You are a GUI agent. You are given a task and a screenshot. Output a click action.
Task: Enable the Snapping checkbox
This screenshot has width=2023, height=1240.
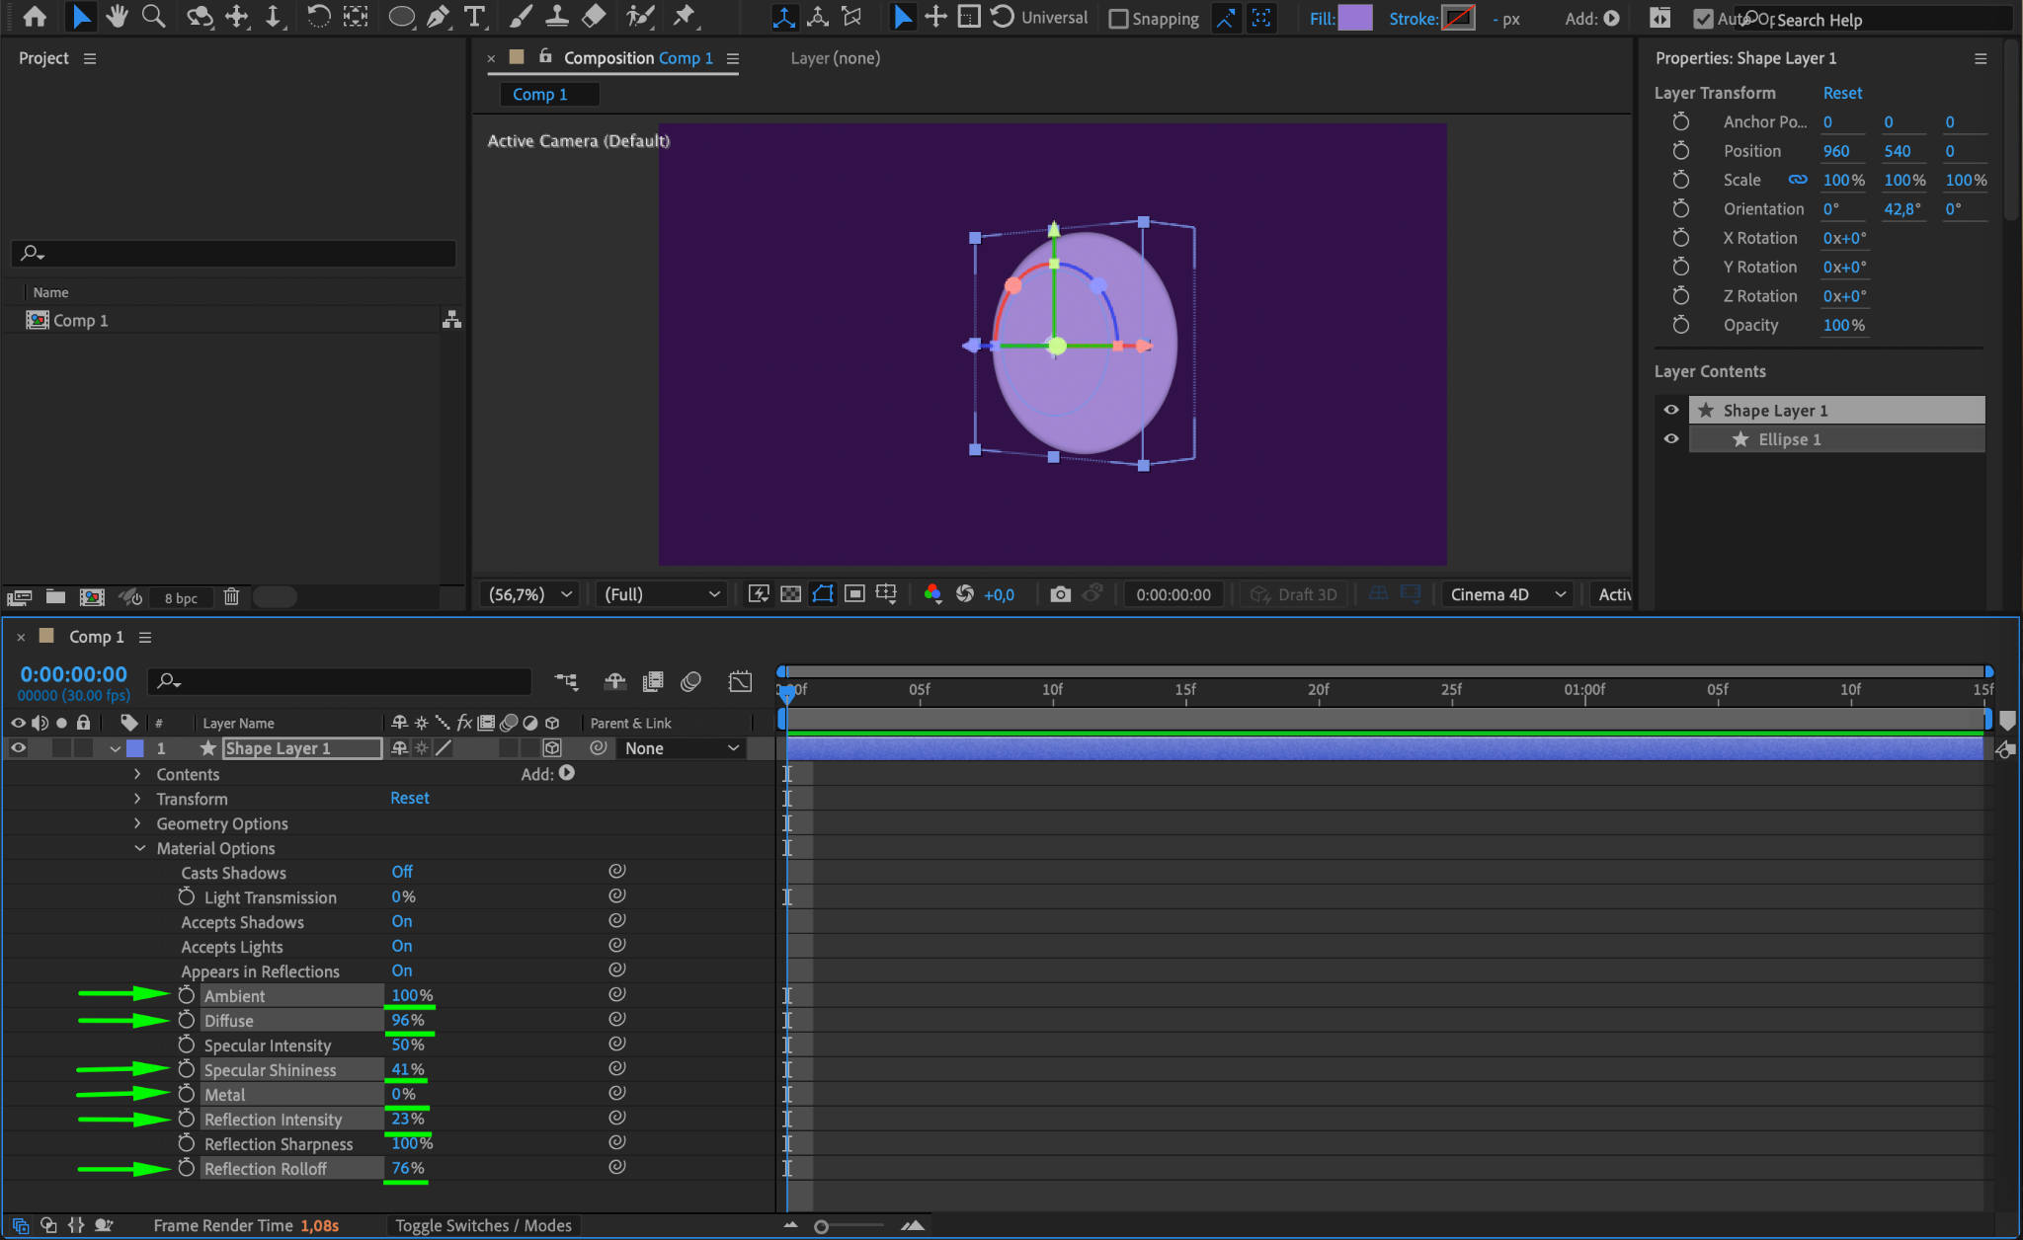coord(1118,19)
